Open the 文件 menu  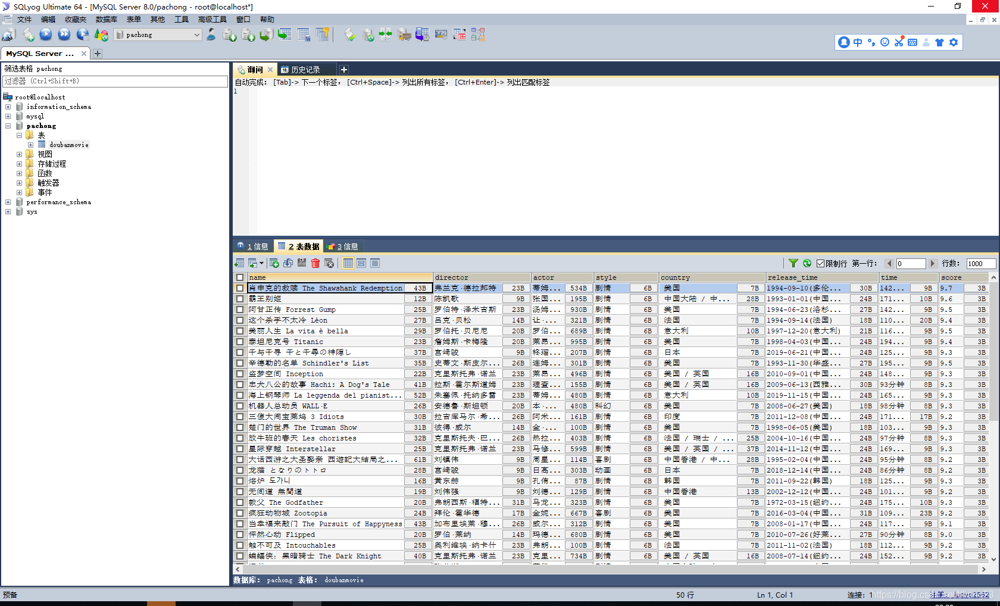[24, 20]
